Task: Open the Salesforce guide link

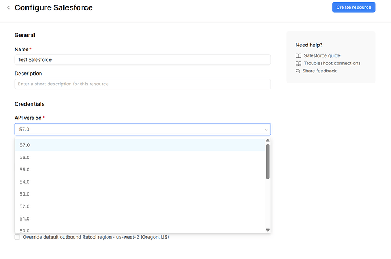Action: pyautogui.click(x=322, y=55)
